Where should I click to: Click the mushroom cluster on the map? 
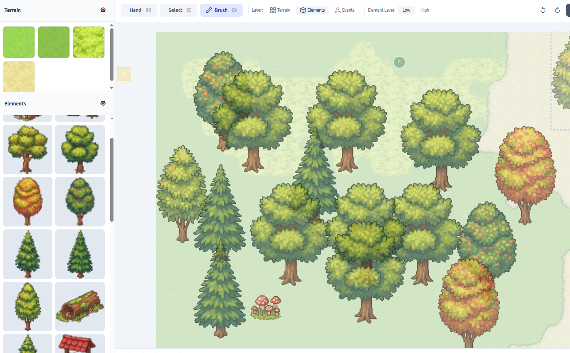[266, 307]
